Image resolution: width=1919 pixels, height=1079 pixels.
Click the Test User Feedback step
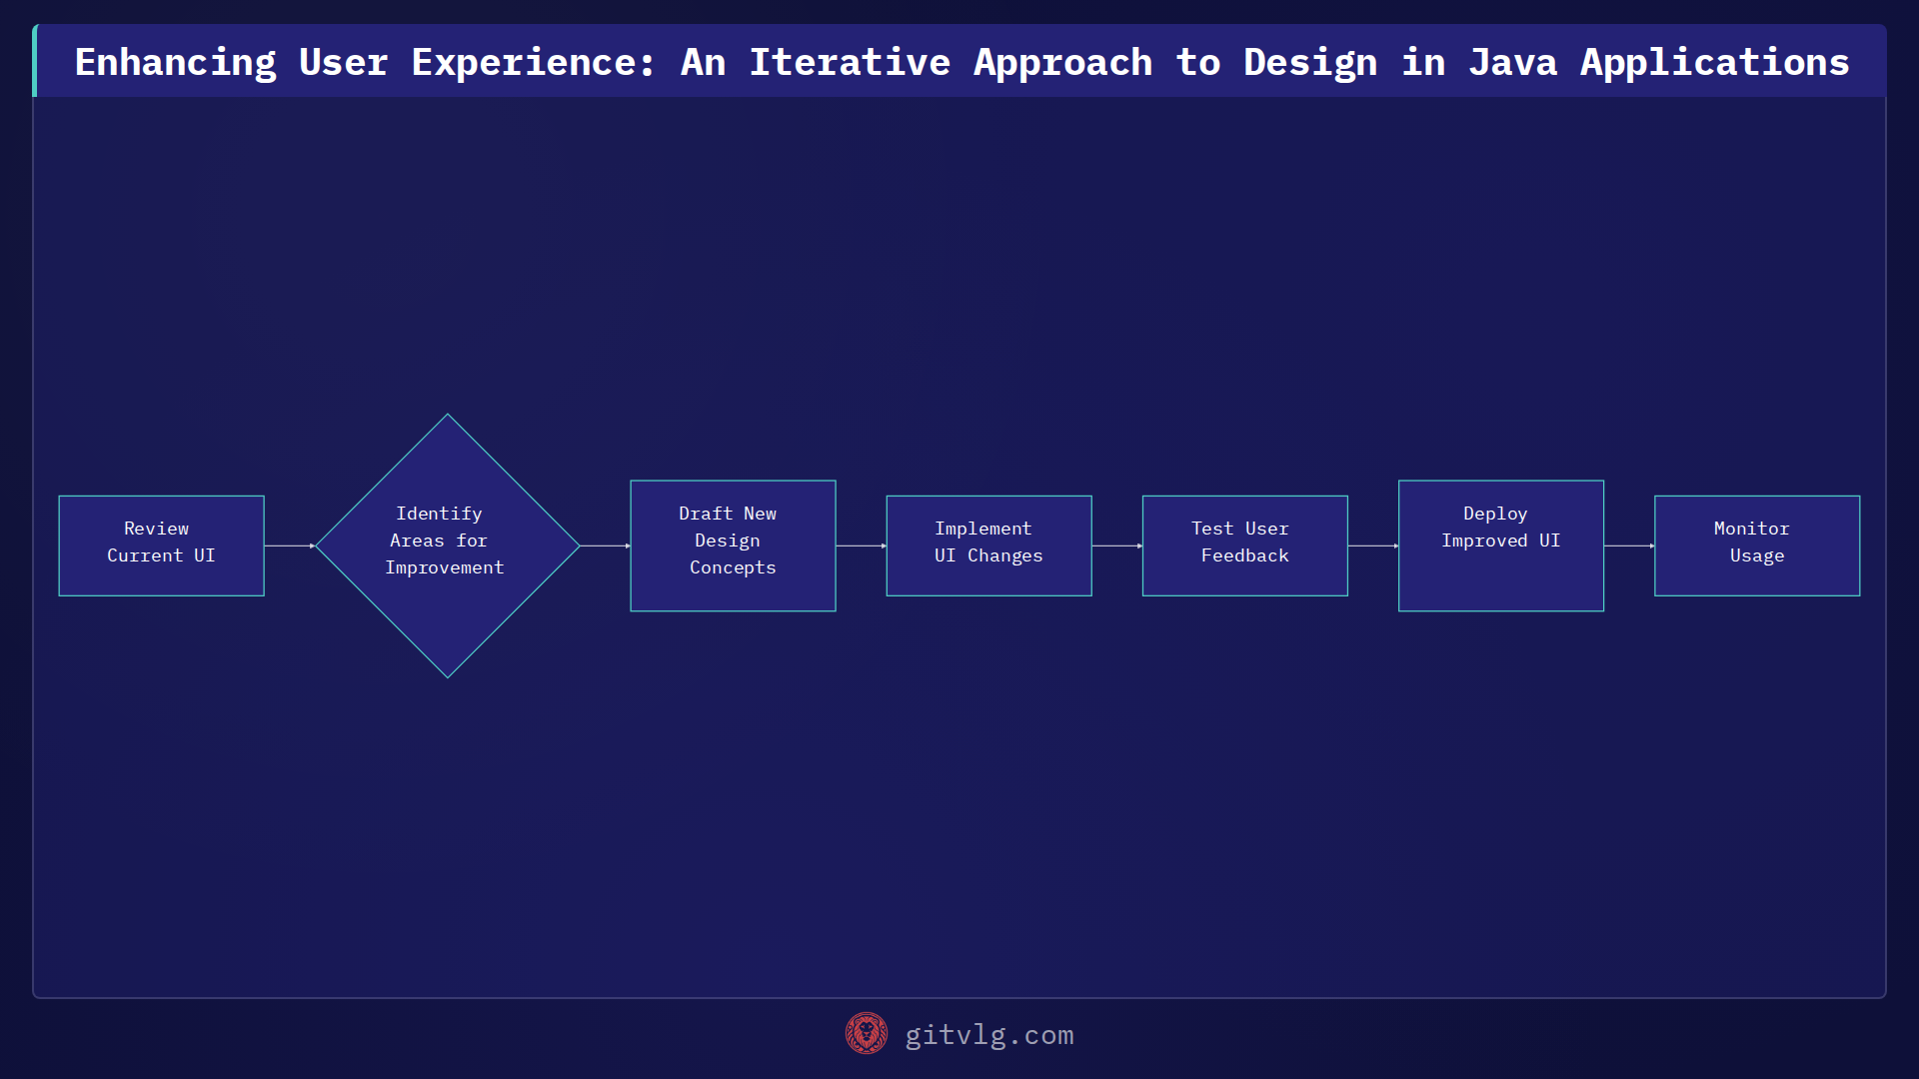coord(1244,545)
